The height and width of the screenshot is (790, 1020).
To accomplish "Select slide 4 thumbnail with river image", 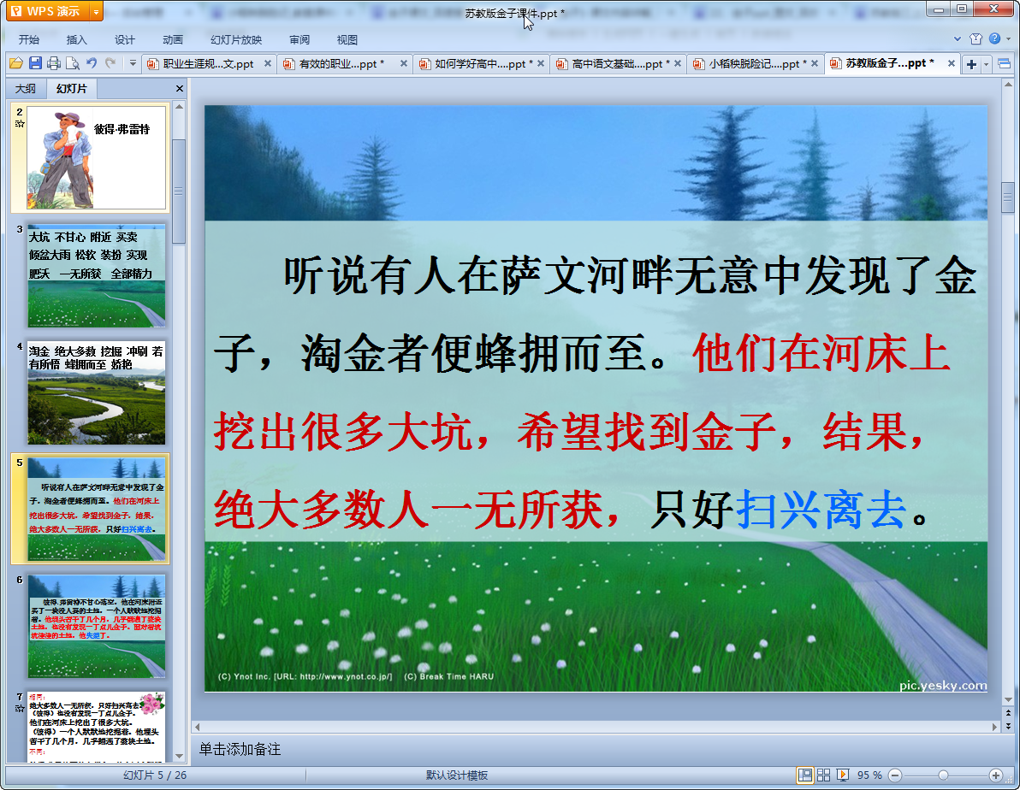I will click(97, 392).
